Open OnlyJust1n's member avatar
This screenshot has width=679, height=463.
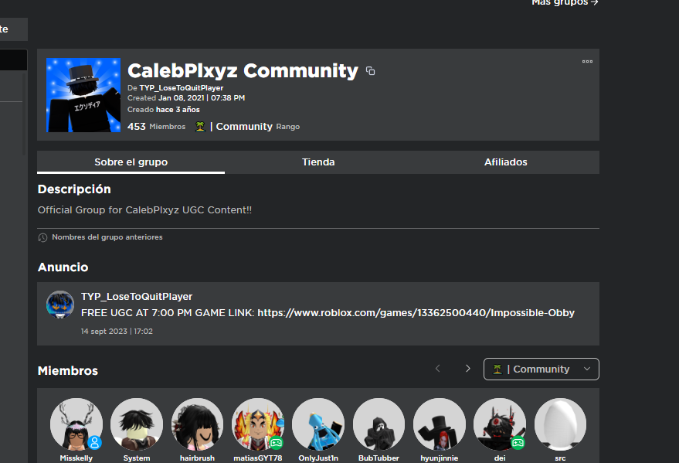click(x=318, y=424)
